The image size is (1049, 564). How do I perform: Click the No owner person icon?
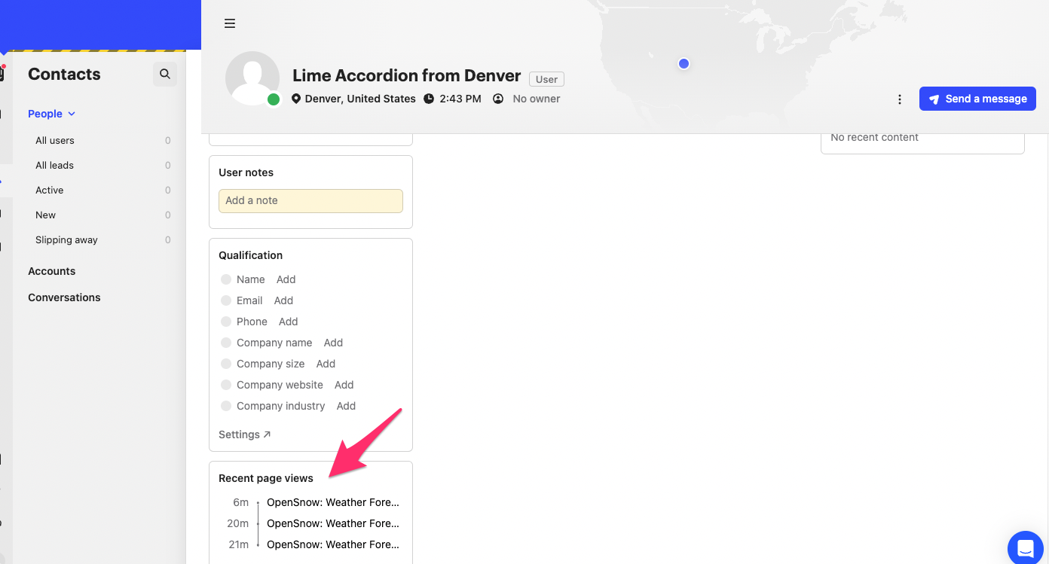coord(498,99)
